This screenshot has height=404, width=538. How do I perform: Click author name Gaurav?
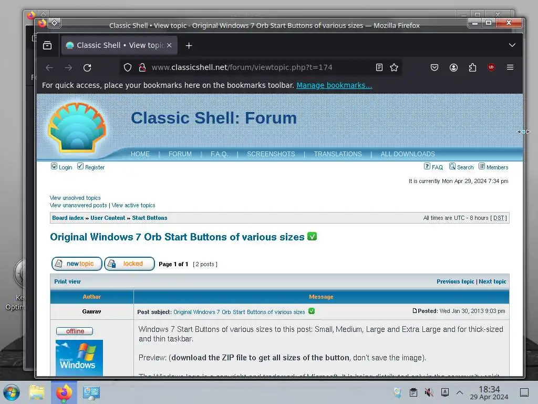pos(91,311)
